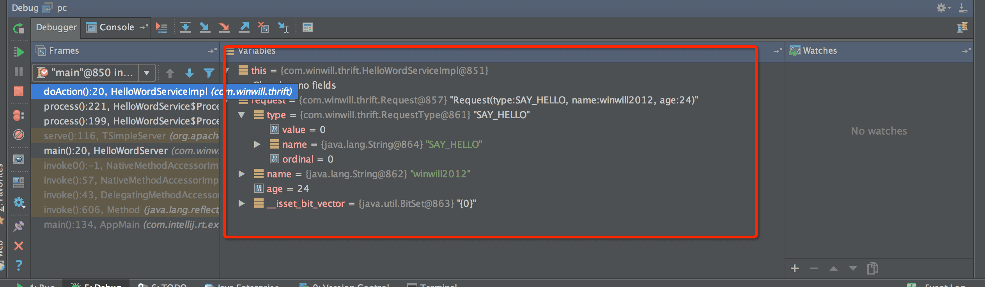Mute breakpoints toggle

click(19, 135)
